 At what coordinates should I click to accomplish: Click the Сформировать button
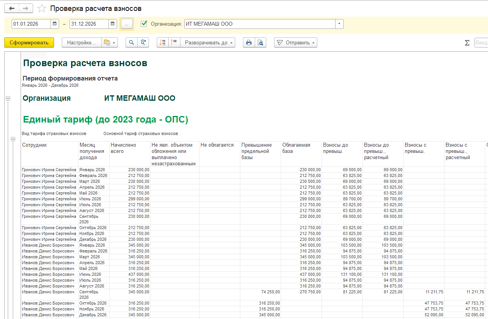[29, 43]
